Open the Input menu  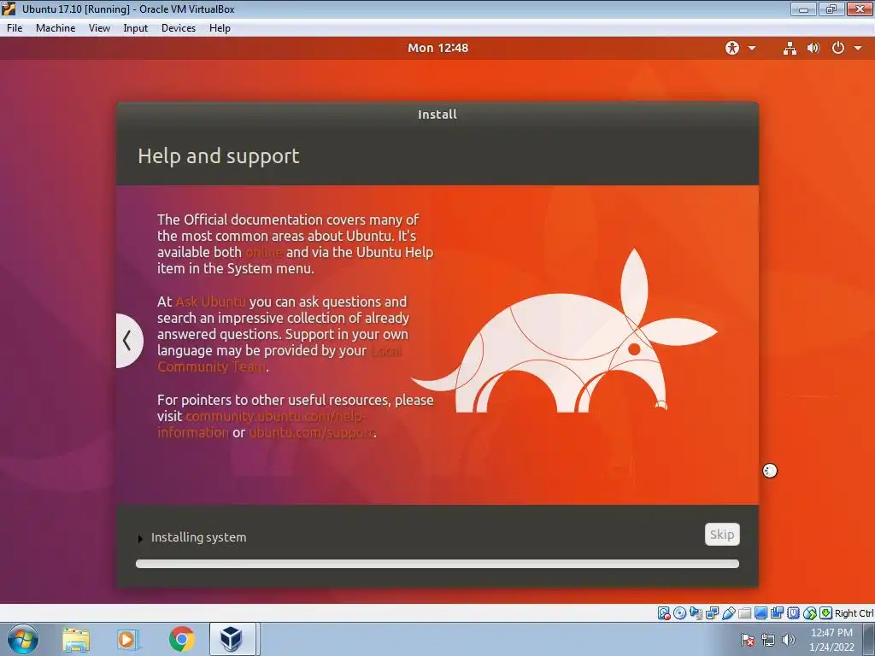136,28
